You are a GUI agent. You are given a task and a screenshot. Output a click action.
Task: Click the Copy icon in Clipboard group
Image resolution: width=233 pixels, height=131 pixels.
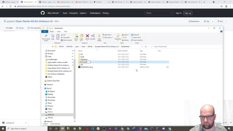pos(52,37)
